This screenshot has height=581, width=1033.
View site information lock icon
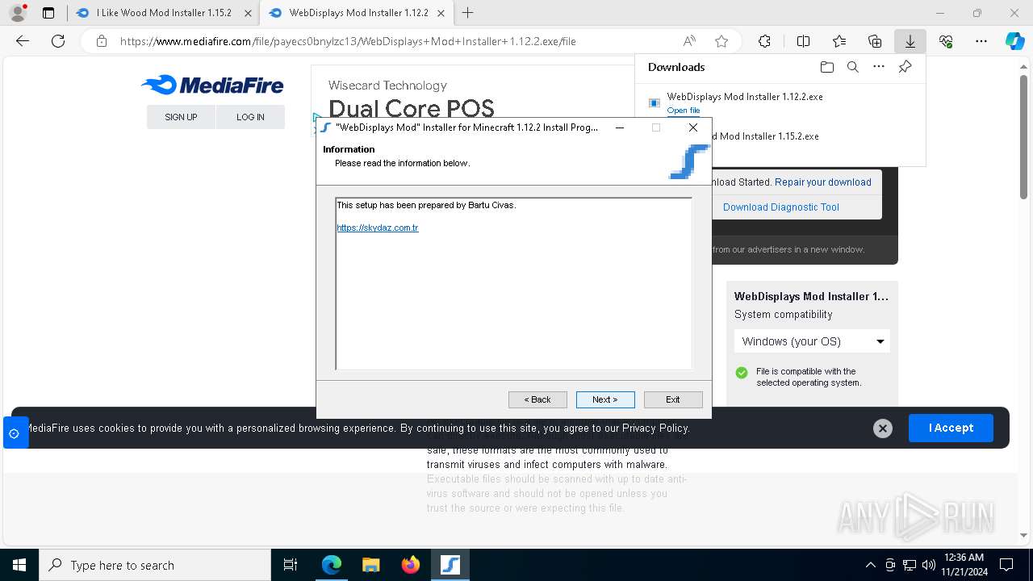pos(101,41)
